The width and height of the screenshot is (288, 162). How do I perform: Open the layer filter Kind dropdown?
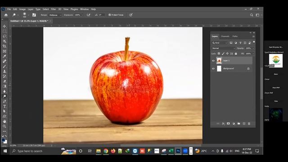click(220, 43)
